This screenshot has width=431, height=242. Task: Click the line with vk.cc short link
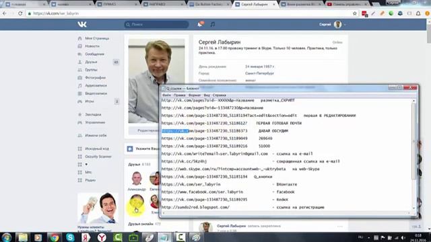[x=251, y=161]
